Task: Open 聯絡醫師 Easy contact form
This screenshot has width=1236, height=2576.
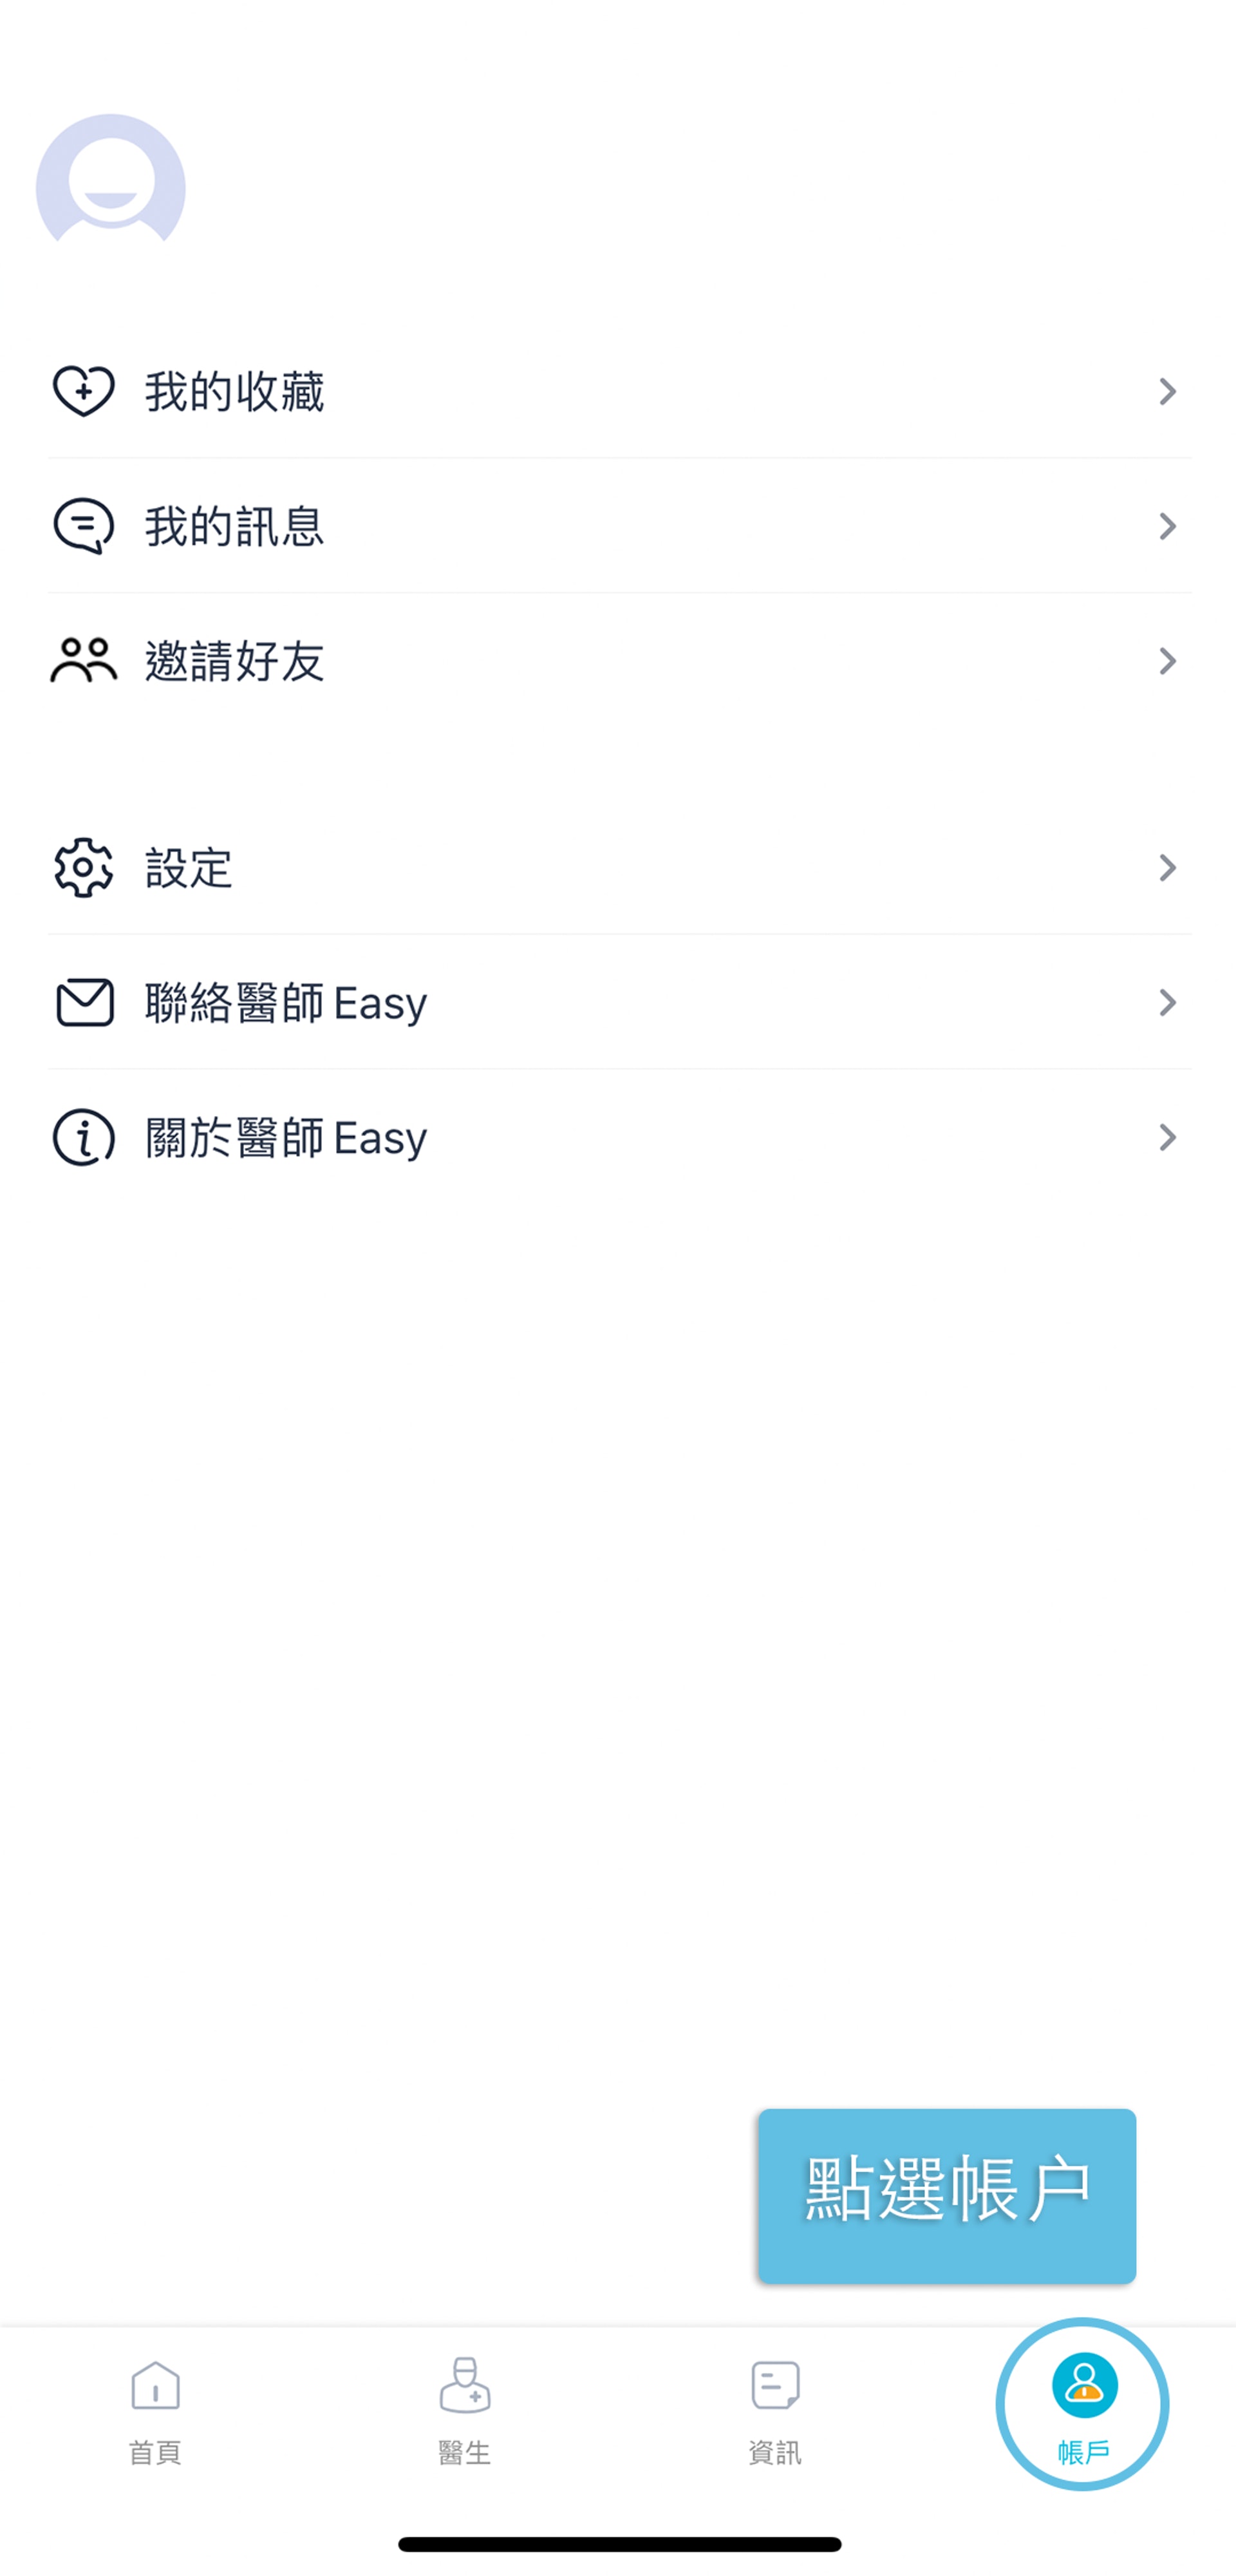Action: point(617,1002)
